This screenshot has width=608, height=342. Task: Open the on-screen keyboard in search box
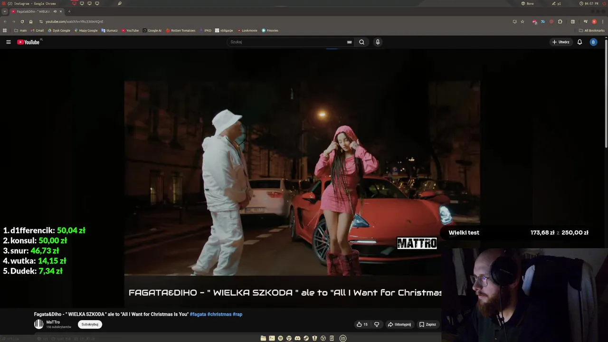click(x=350, y=42)
